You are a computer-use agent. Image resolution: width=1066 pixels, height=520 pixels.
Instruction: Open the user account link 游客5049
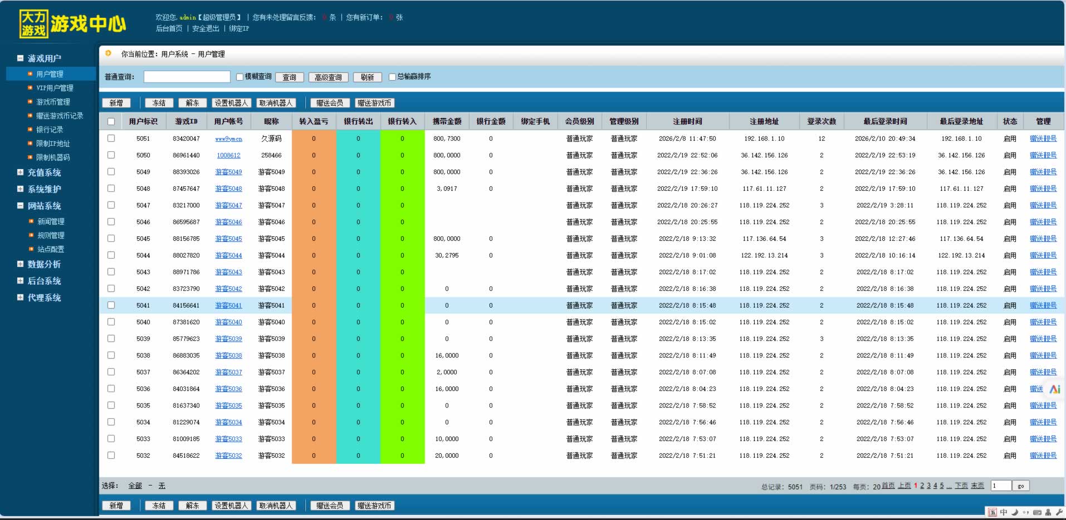[x=228, y=172]
